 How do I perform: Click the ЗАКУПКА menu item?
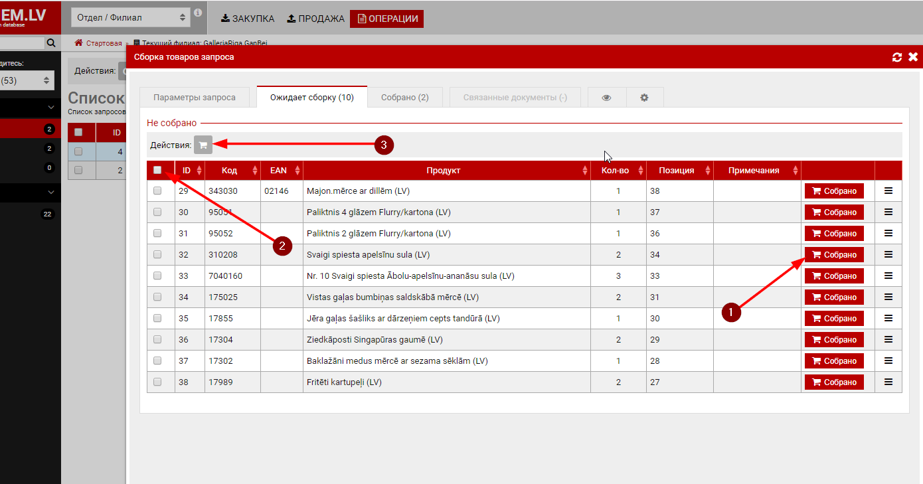pos(247,19)
